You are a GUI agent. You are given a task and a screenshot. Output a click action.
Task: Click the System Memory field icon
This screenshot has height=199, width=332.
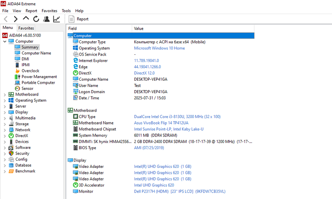point(76,135)
